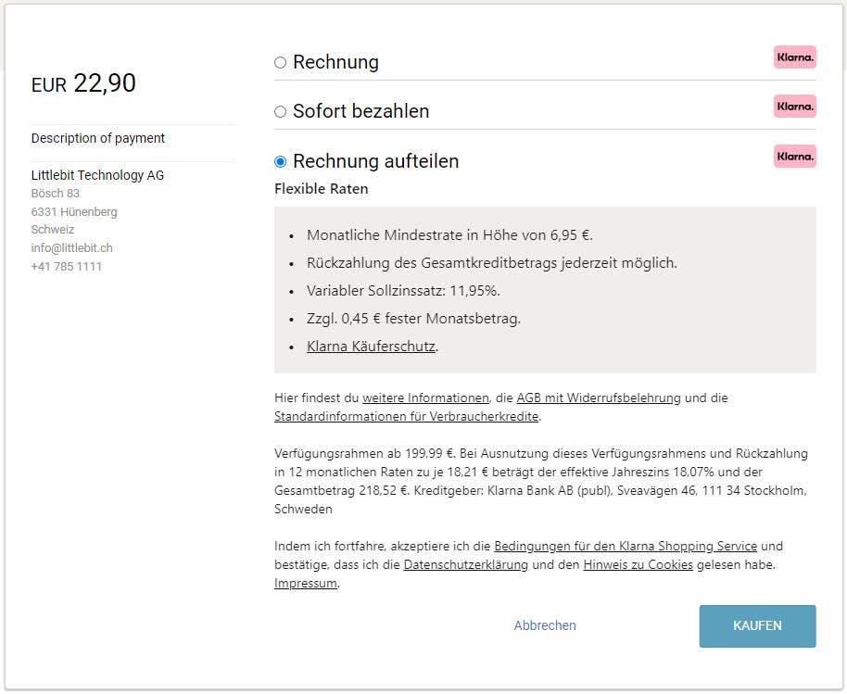The width and height of the screenshot is (847, 694).
Task: Open the Impressum link
Action: pos(306,584)
